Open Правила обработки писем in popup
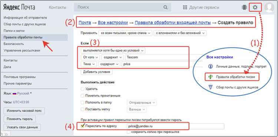 click(x=235, y=77)
